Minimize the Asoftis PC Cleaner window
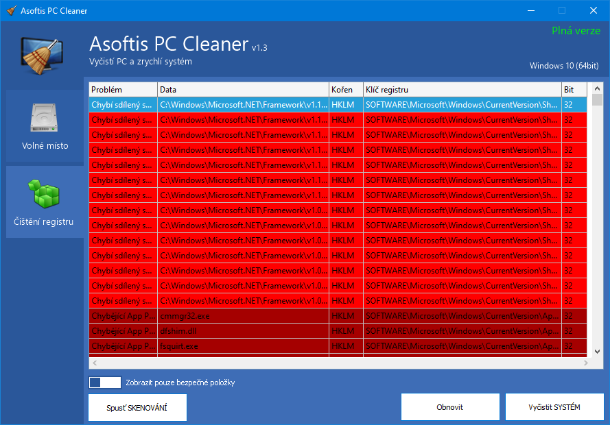 pos(530,10)
